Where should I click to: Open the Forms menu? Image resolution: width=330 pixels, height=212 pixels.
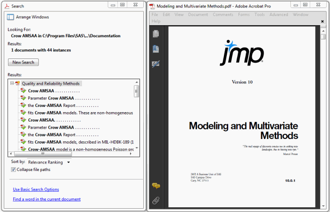(244, 15)
